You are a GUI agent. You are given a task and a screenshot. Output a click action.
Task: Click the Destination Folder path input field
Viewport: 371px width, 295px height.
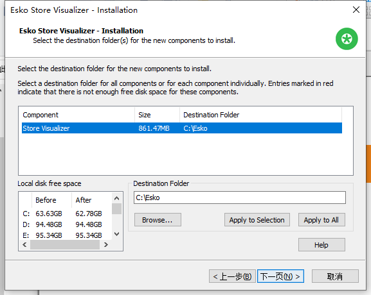coord(239,198)
